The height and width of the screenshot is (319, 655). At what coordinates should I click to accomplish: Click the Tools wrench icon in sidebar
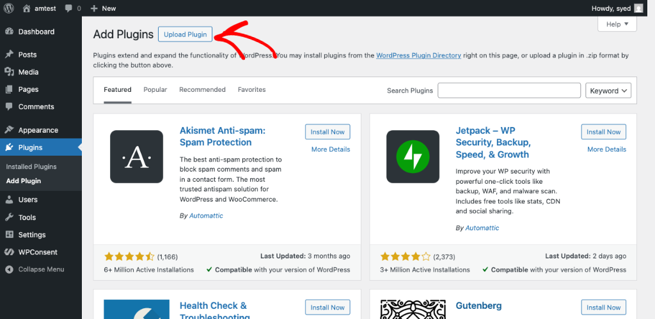pyautogui.click(x=9, y=218)
